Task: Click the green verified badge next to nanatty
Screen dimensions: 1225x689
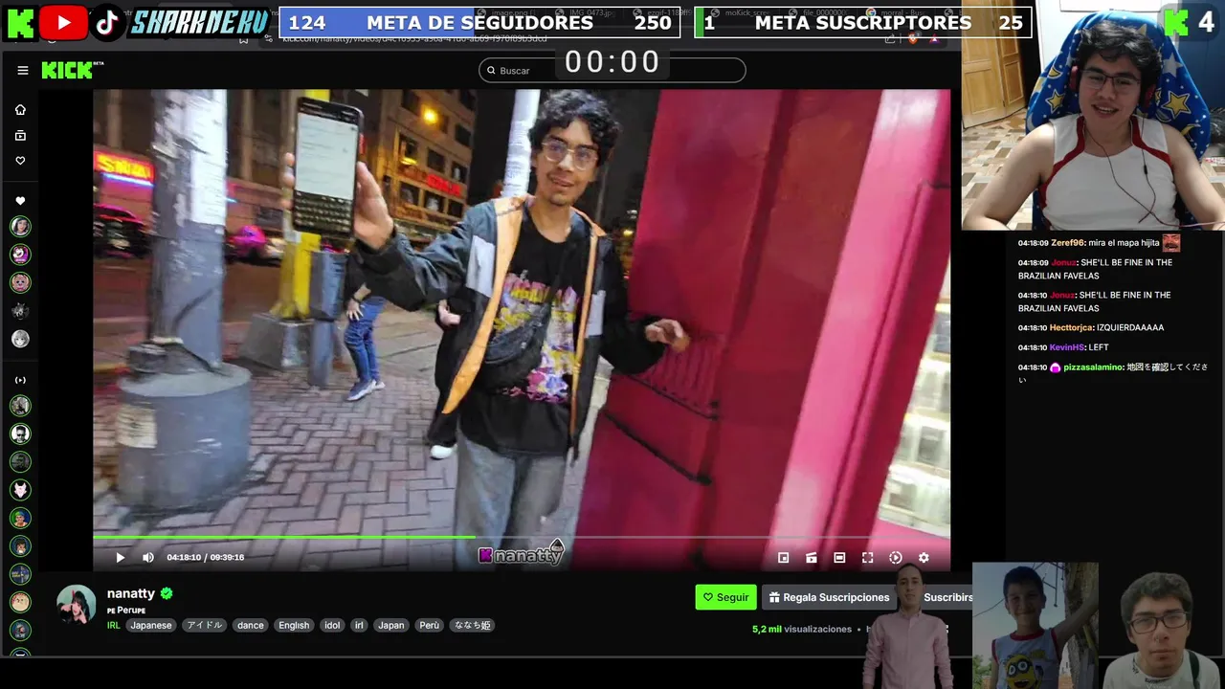Action: [x=167, y=593]
